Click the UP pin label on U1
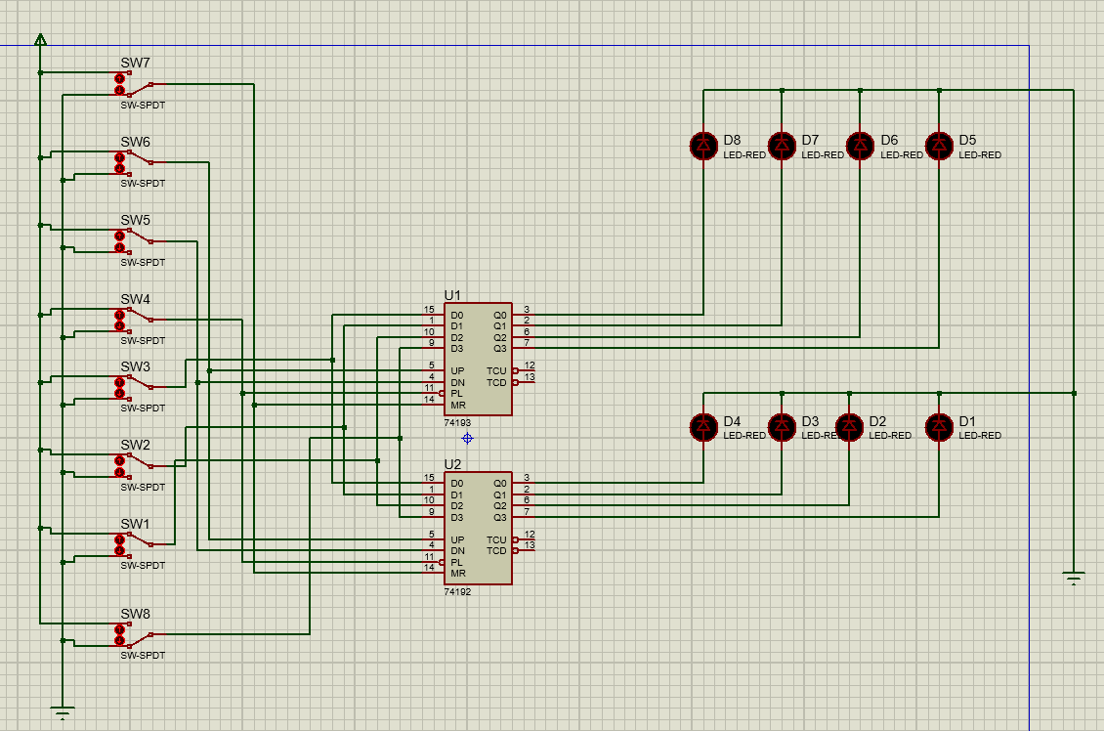Screen dimensions: 1104x731 457,370
